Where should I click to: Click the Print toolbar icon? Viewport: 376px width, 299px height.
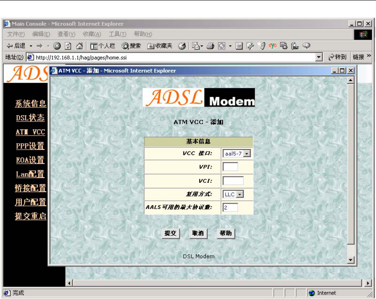point(210,45)
